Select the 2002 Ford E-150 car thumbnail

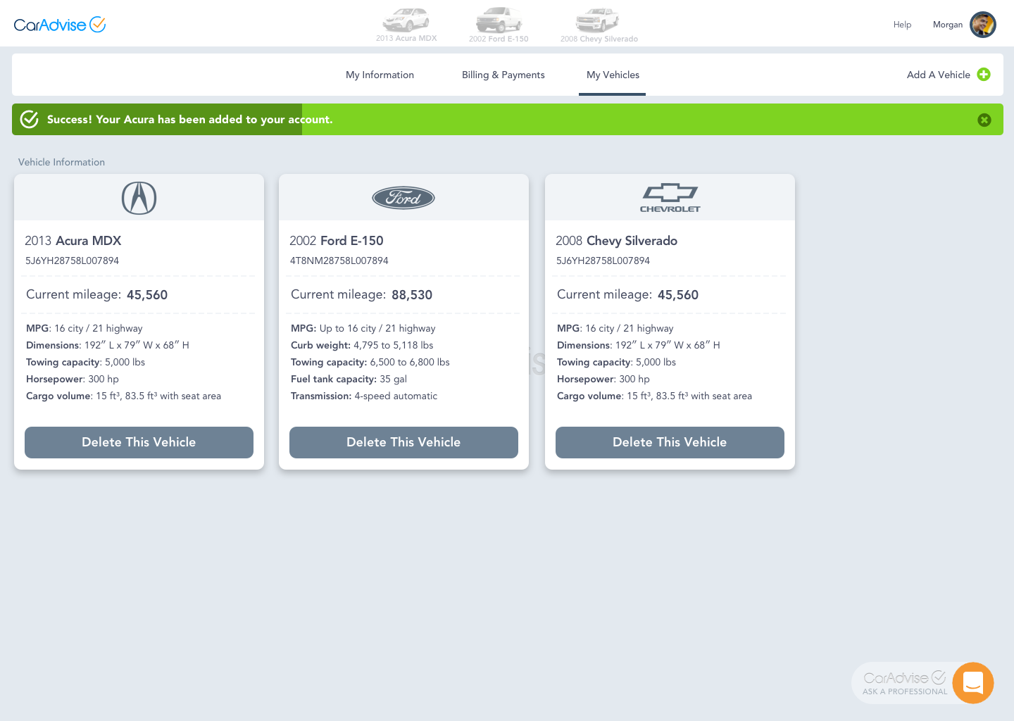[x=499, y=25]
